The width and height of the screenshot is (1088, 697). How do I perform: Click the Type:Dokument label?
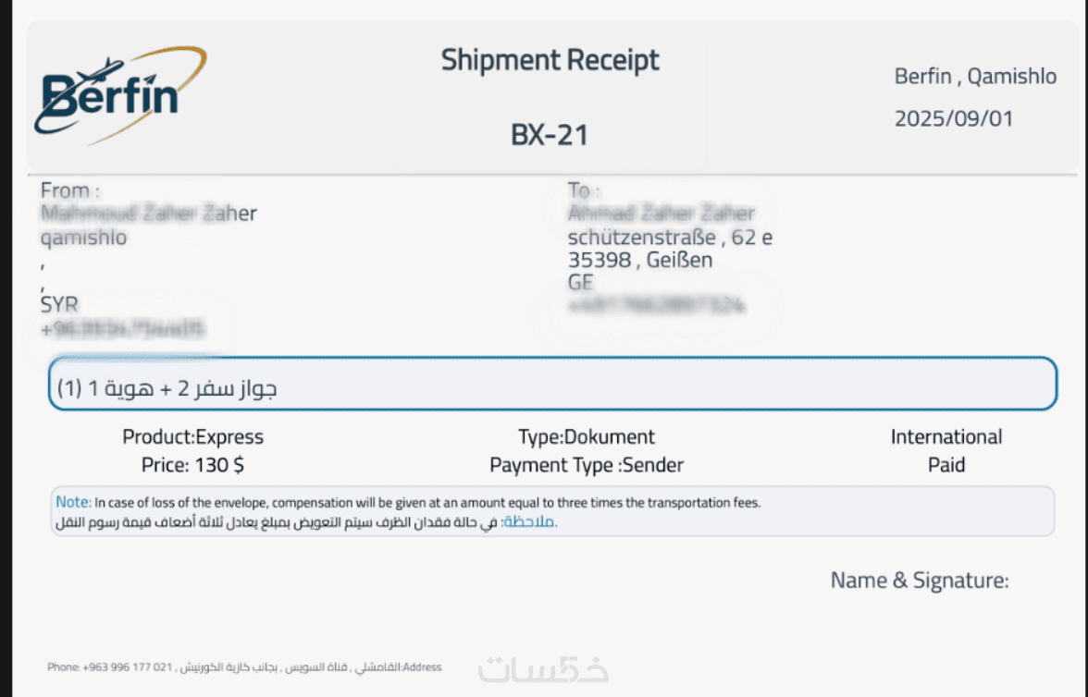pos(587,437)
